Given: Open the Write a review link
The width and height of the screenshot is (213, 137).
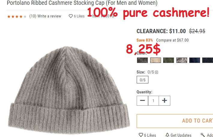Looking at the screenshot, I should point(49,16).
